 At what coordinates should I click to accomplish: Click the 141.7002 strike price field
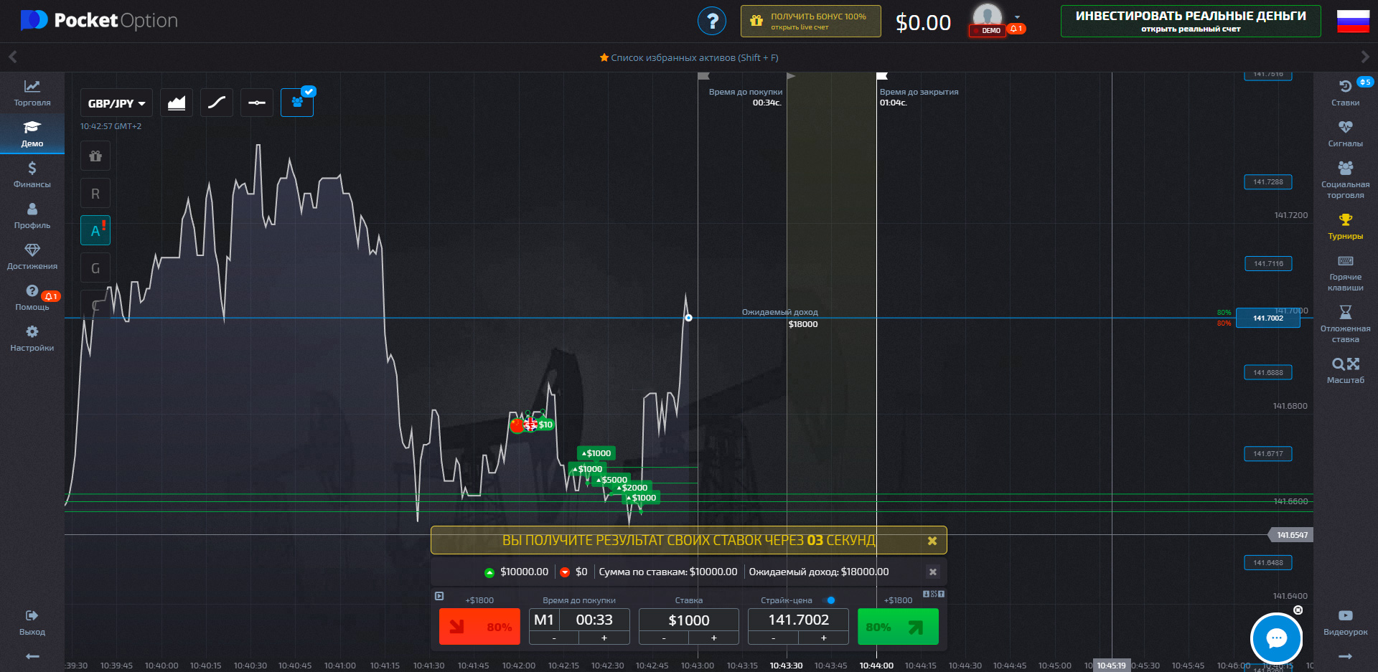click(x=798, y=620)
